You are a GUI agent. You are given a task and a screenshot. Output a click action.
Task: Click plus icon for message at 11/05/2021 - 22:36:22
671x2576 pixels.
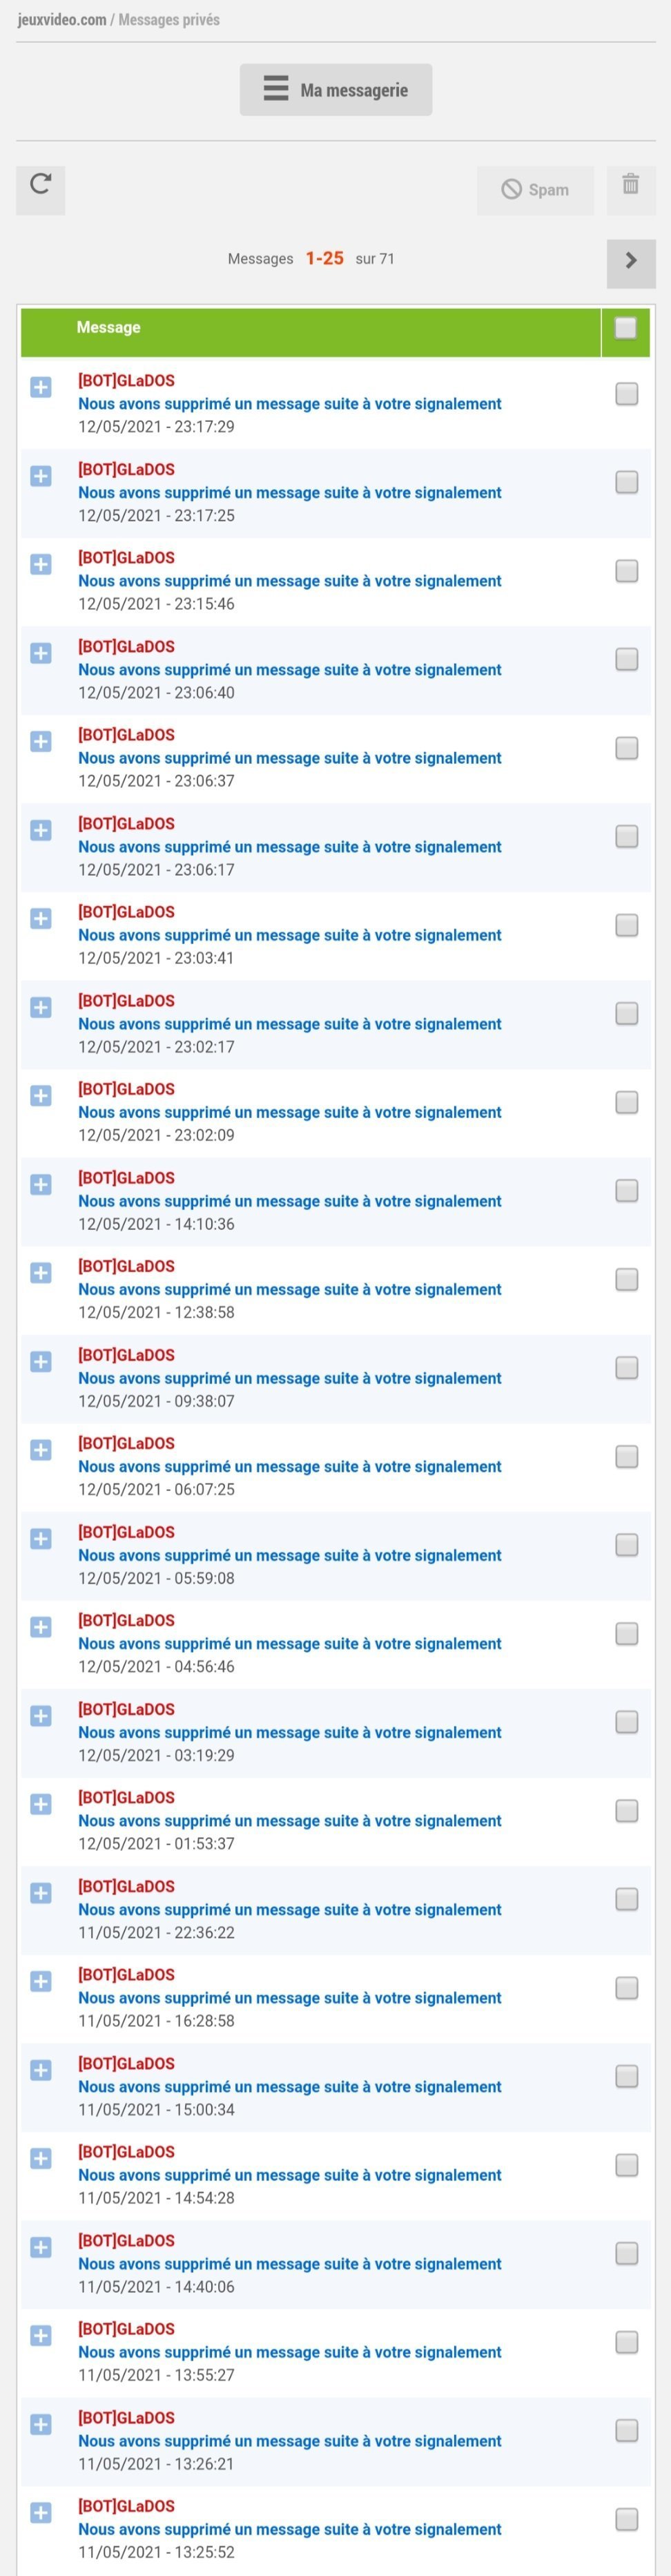pos(41,1892)
